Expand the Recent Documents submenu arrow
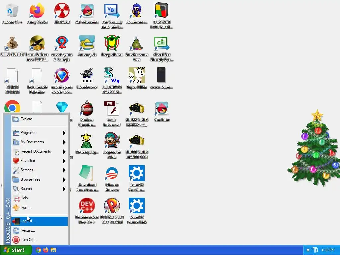 64,151
